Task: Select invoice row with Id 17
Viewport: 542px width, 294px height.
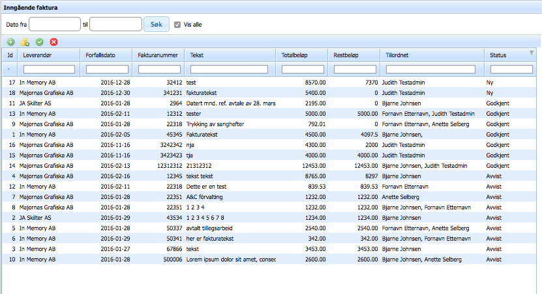Action: (196, 83)
